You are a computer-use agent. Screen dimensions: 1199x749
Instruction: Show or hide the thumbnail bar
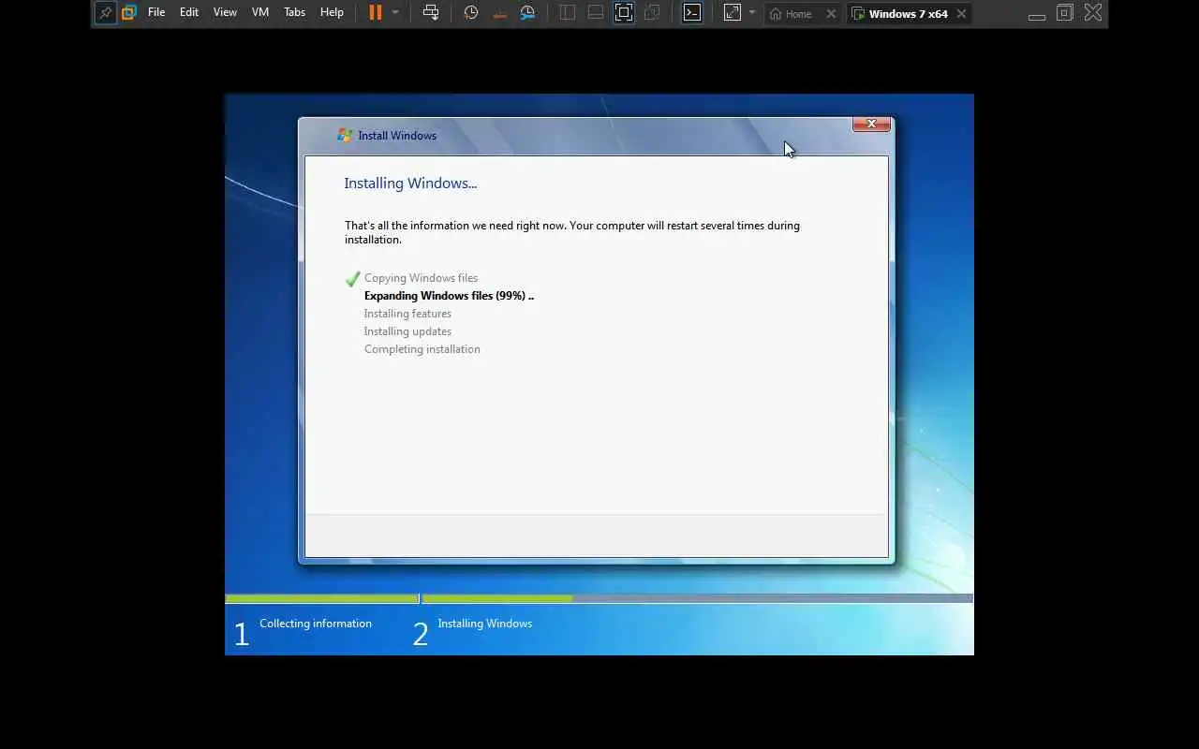click(596, 13)
